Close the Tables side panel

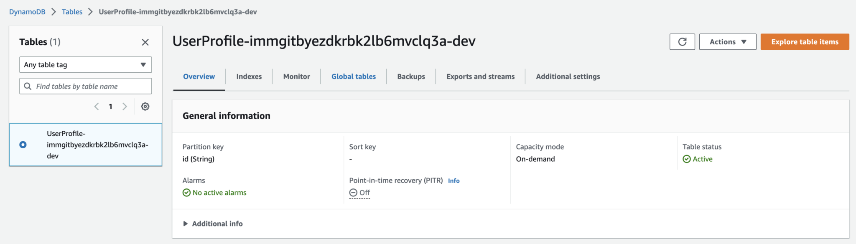[x=145, y=42]
